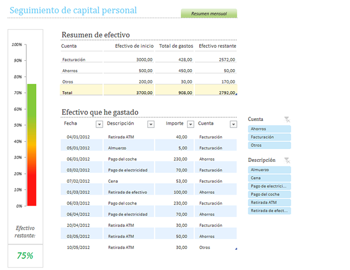
Task: Click the Efectivo restante column header
Action: pyautogui.click(x=218, y=46)
